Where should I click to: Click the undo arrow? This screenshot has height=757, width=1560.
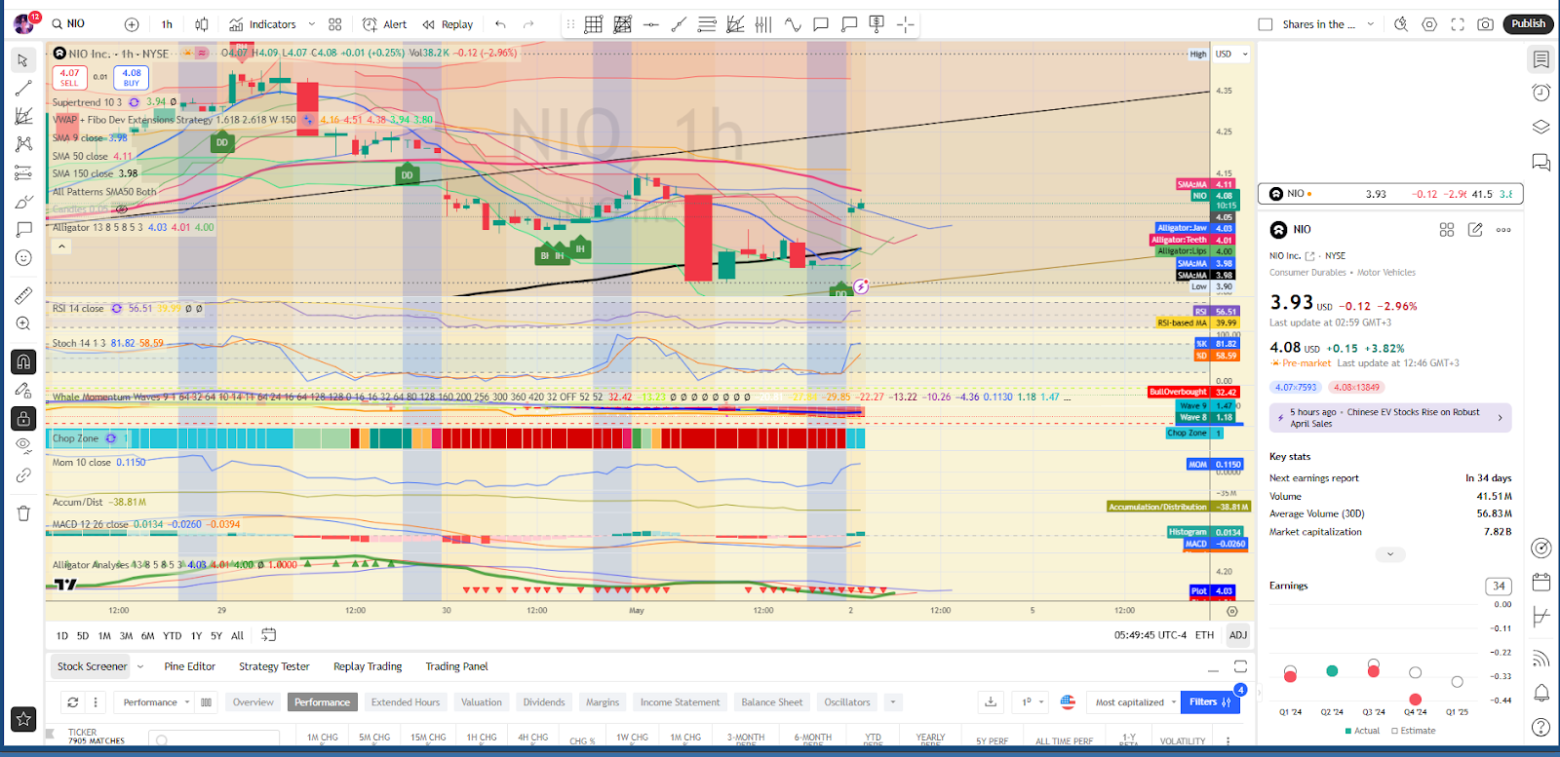tap(500, 24)
